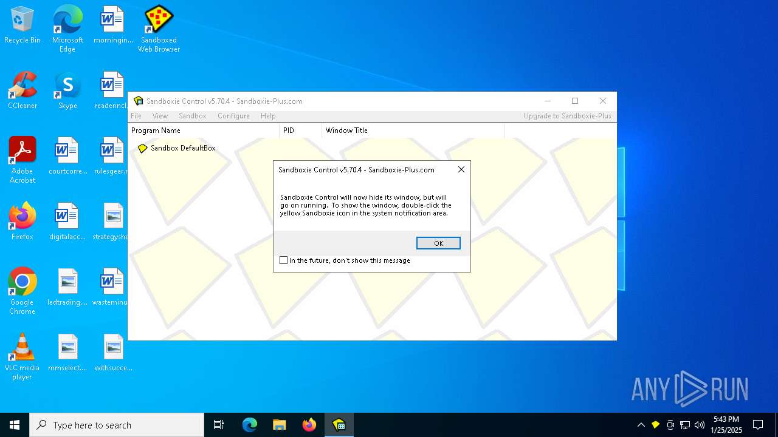Maximize the Sandboxie Control main window
This screenshot has height=437, width=778.
(575, 101)
